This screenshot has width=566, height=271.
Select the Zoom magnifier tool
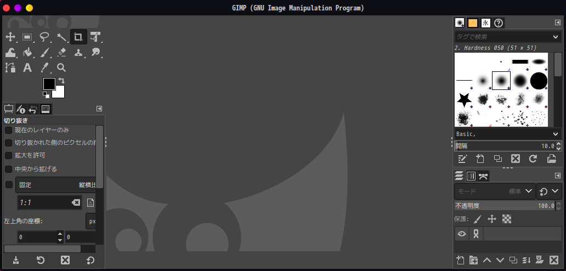tap(61, 67)
